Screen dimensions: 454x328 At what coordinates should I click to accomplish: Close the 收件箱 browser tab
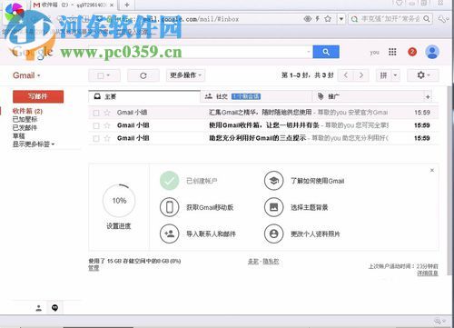click(112, 5)
